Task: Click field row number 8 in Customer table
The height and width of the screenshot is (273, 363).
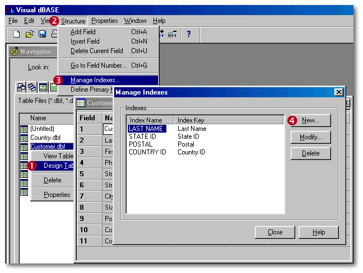Action: 90,208
